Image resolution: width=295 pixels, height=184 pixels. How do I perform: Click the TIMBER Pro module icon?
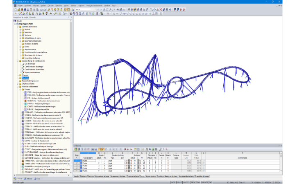coord(25,101)
